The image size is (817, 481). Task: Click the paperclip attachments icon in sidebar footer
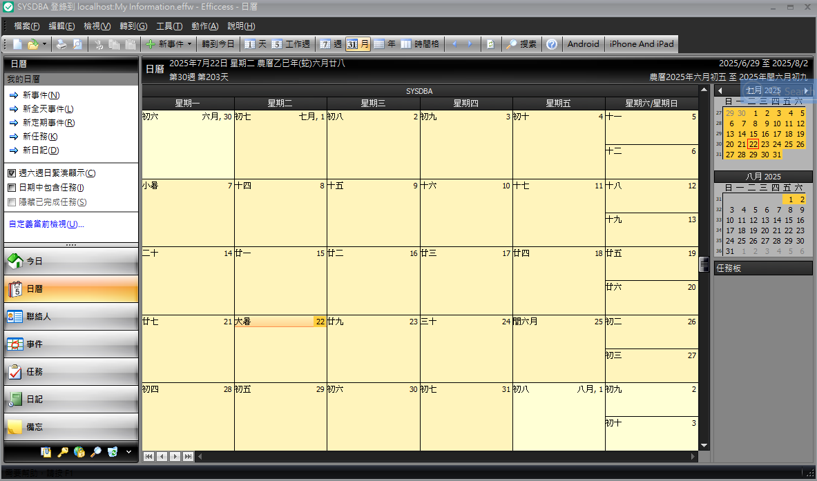(46, 452)
